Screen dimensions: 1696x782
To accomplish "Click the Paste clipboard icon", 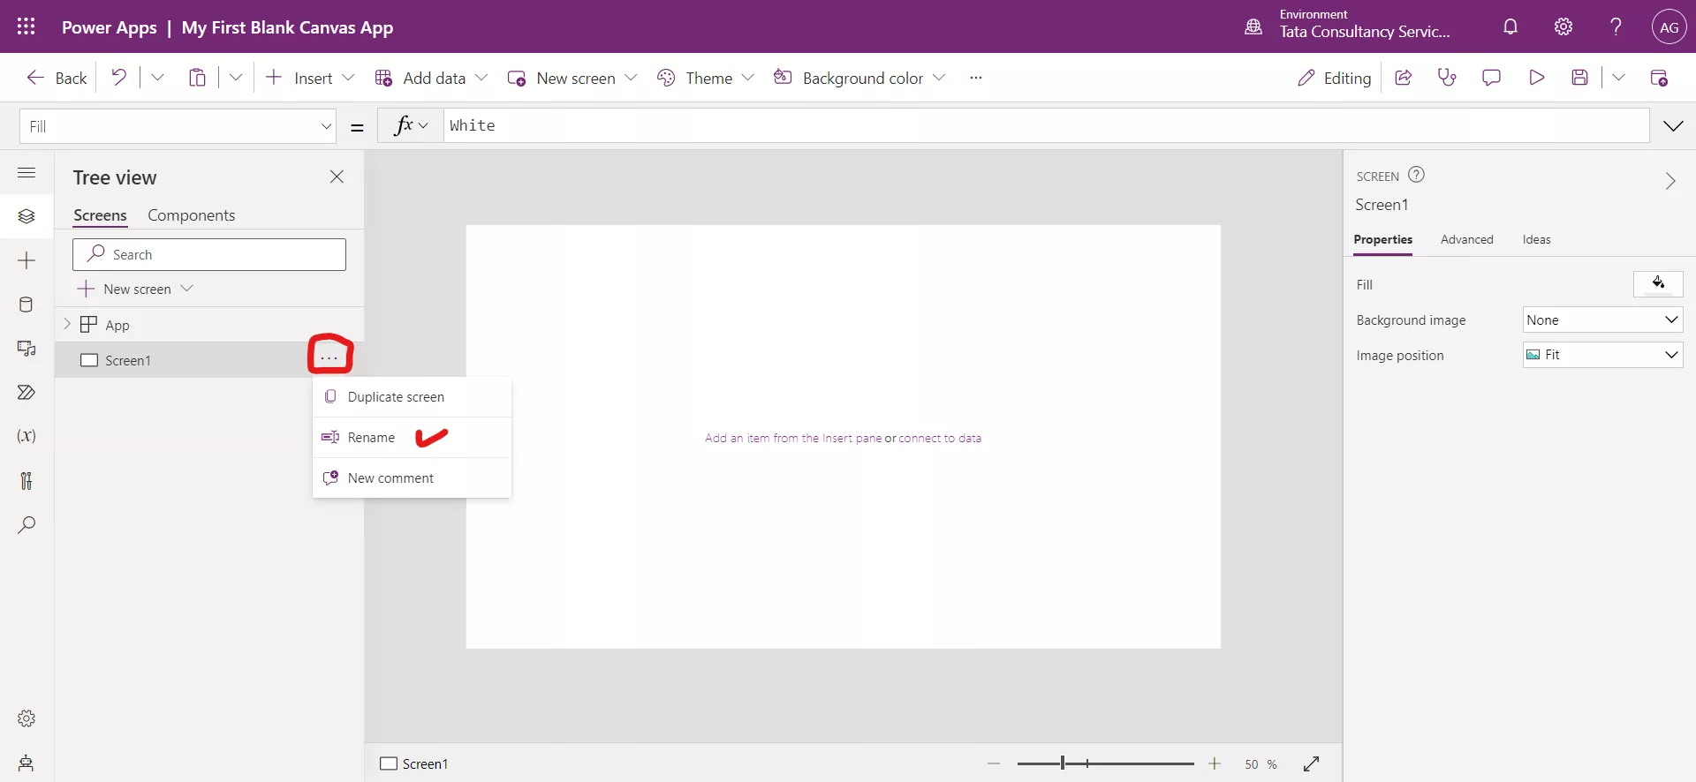I will [x=197, y=78].
